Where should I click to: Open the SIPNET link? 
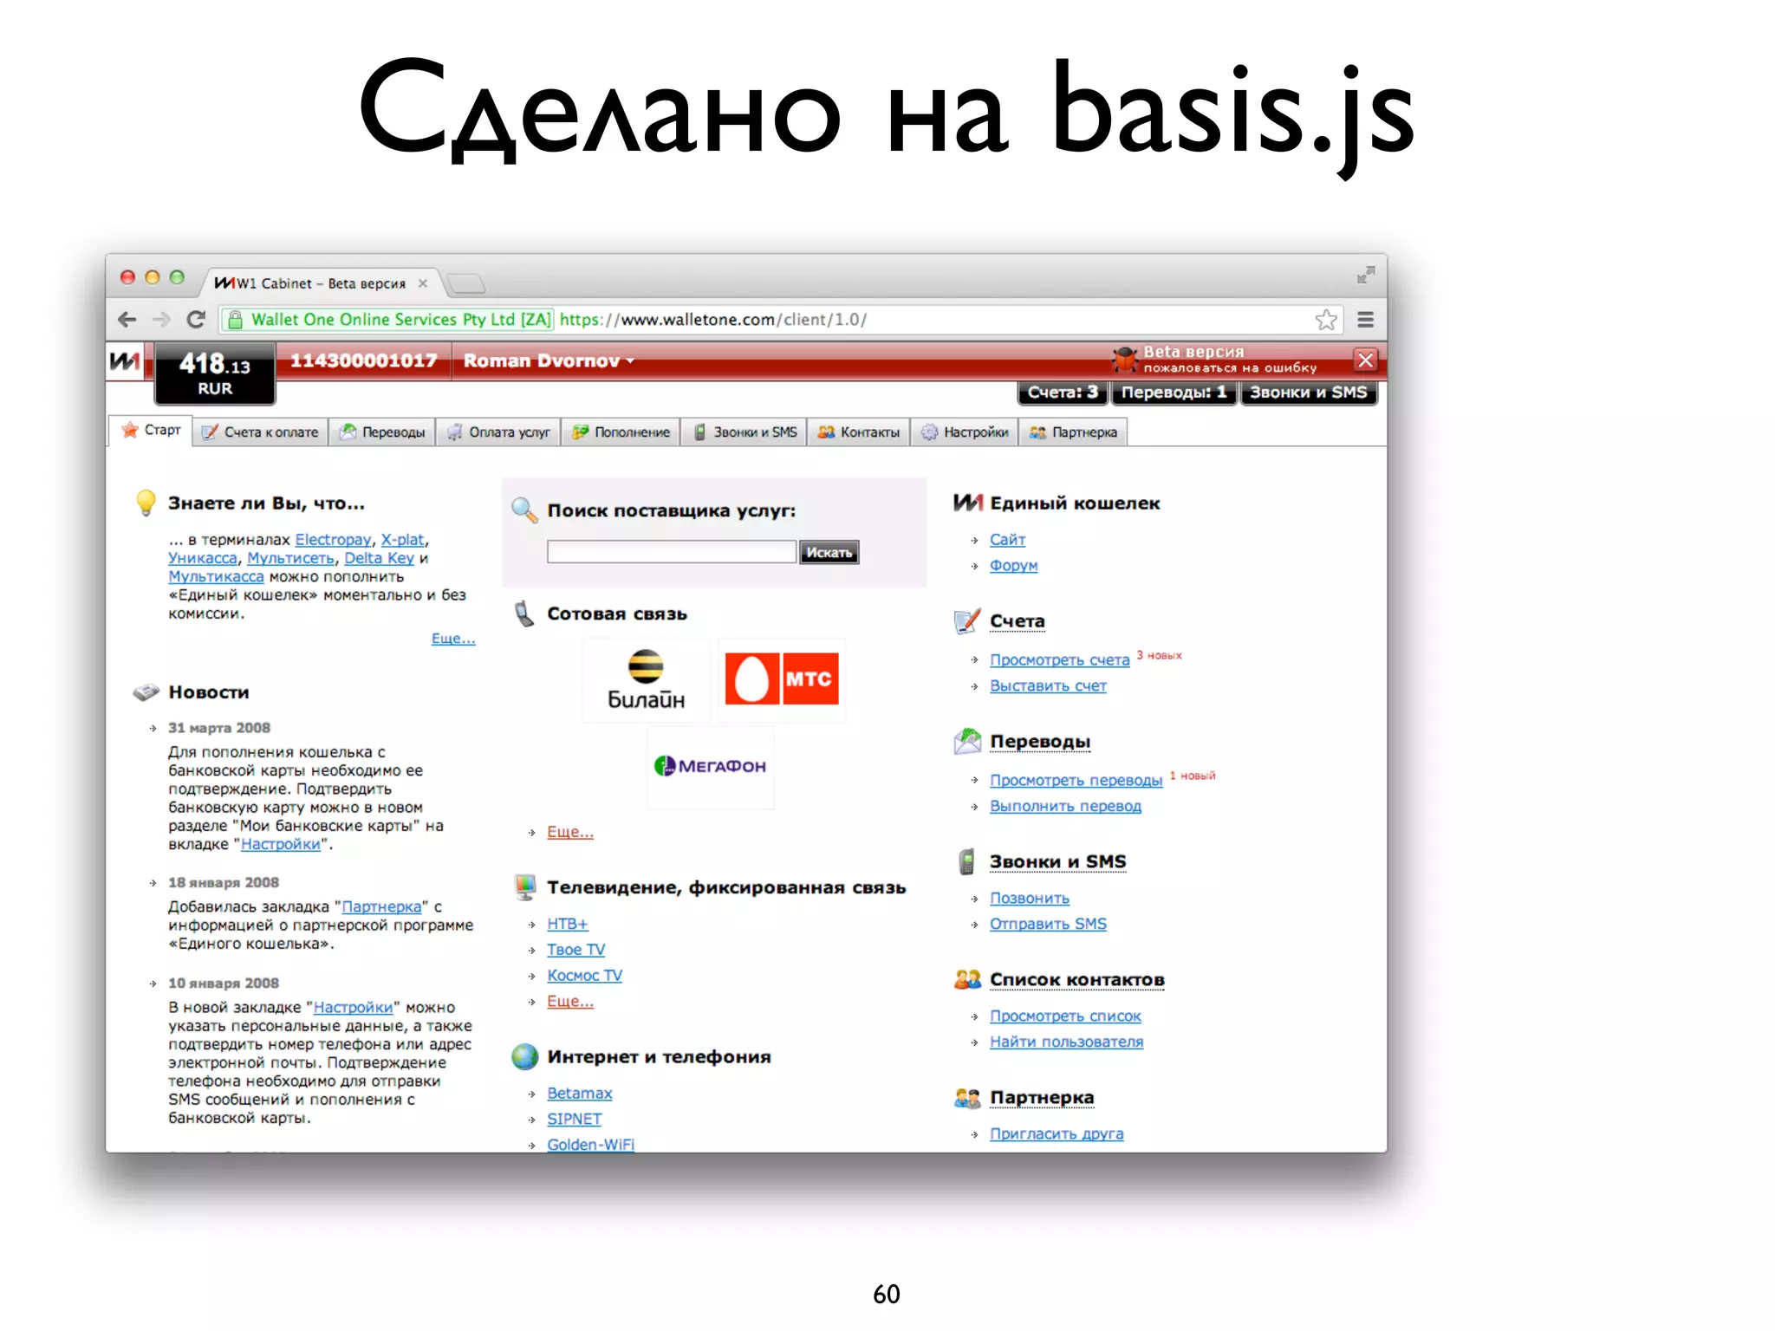coord(575,1120)
